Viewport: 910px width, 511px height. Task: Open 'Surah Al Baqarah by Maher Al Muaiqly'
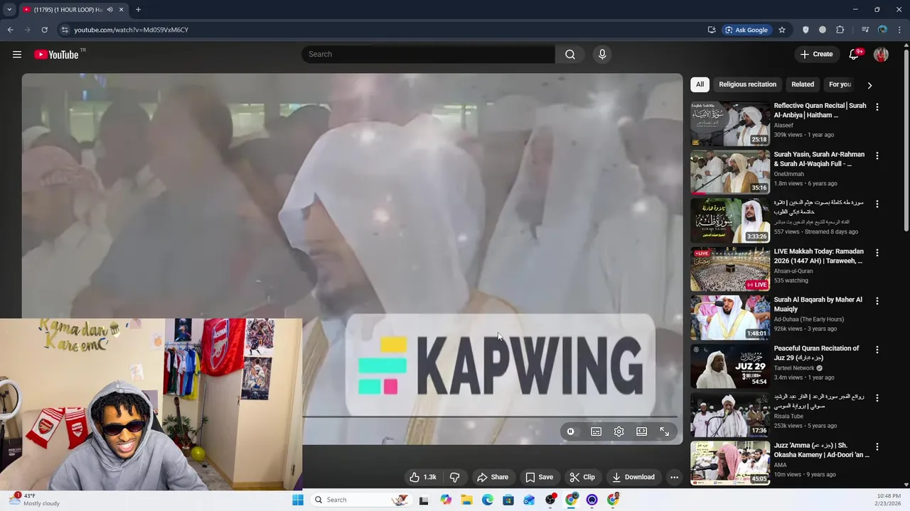coord(818,304)
